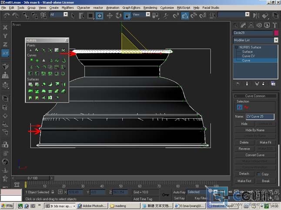Click the Hide By Name button
Screen dimensions: 281x210
coord(255,130)
